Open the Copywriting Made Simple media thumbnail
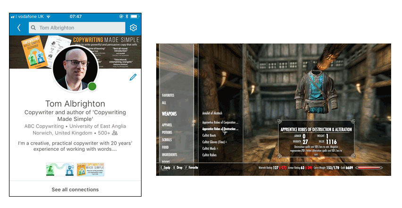This screenshot has width=402, height=208. coord(91,169)
